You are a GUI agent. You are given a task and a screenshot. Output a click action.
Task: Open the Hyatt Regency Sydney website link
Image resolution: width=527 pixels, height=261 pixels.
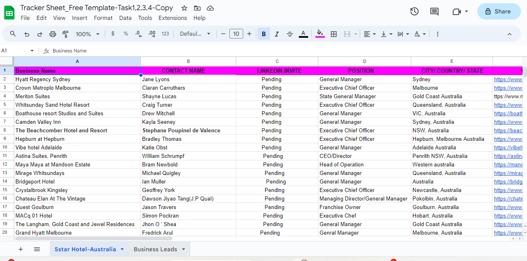point(508,80)
